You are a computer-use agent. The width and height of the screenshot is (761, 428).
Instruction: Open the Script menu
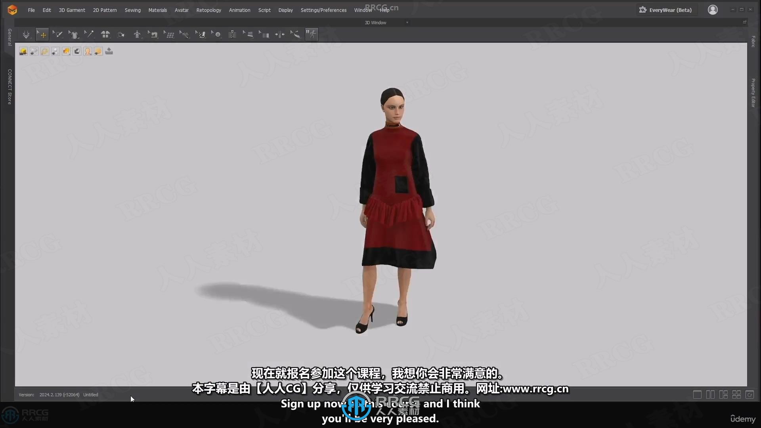point(264,10)
